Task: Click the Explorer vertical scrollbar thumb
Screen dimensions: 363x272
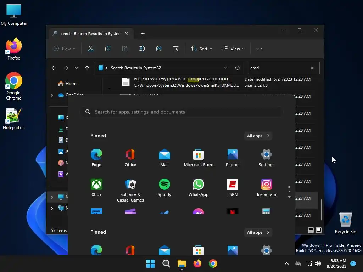Action: pos(321,210)
